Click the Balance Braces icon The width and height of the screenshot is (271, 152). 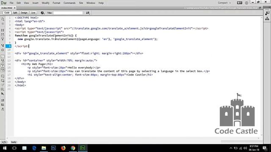[x=3, y=50]
